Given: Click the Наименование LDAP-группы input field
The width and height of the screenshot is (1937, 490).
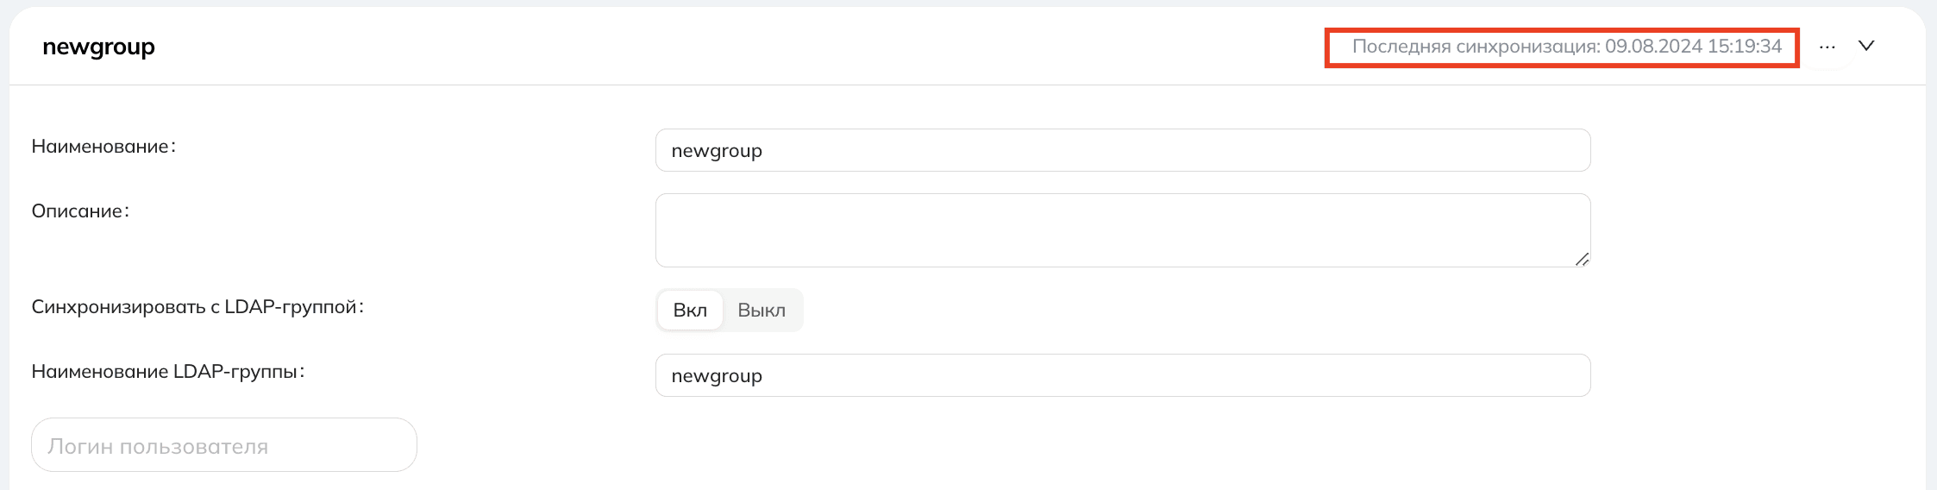Looking at the screenshot, I should click(1123, 375).
